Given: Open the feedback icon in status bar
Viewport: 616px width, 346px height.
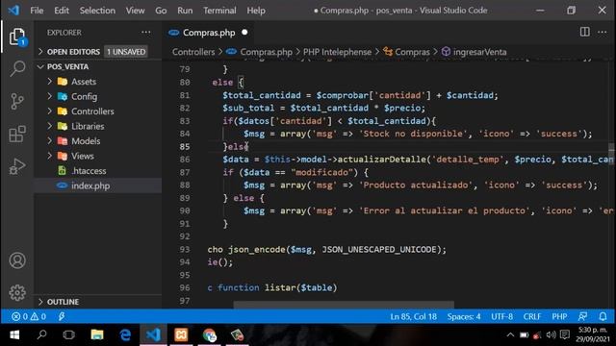Looking at the screenshot, I should [582, 316].
